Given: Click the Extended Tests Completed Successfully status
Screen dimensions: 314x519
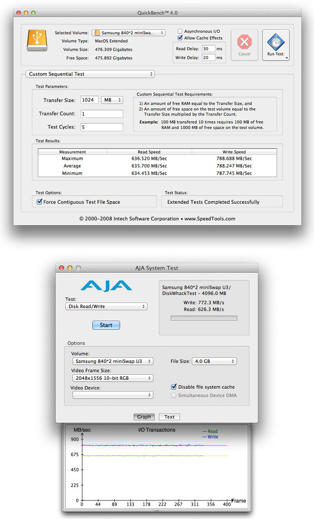Looking at the screenshot, I should click(x=213, y=202).
